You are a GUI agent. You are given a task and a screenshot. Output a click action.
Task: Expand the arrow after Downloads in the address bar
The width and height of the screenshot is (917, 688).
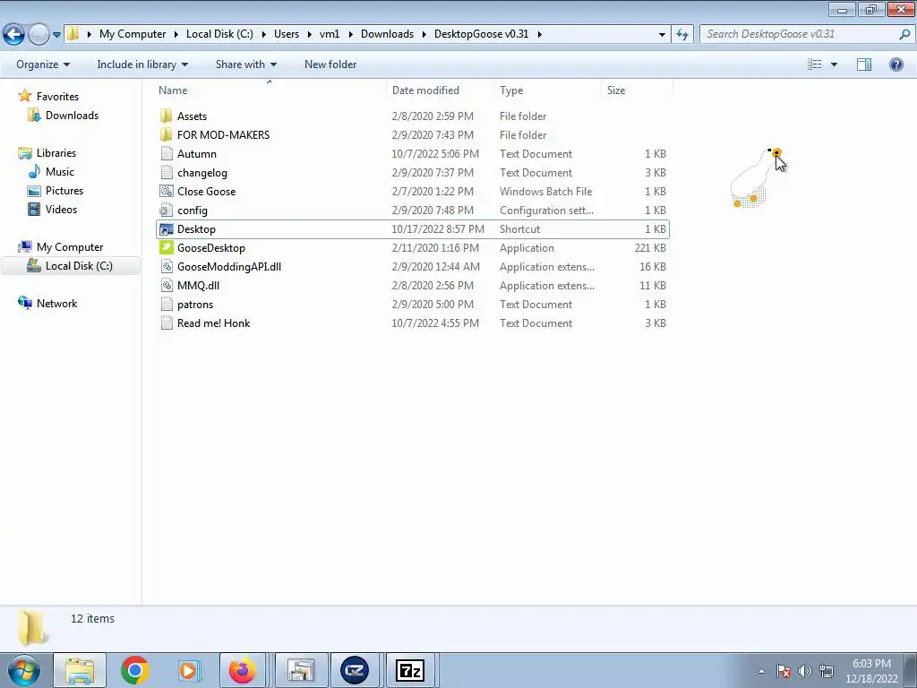click(424, 34)
